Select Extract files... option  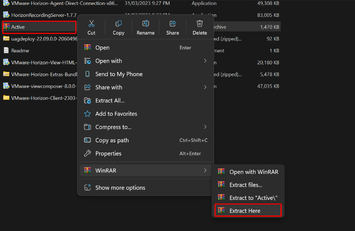245,184
